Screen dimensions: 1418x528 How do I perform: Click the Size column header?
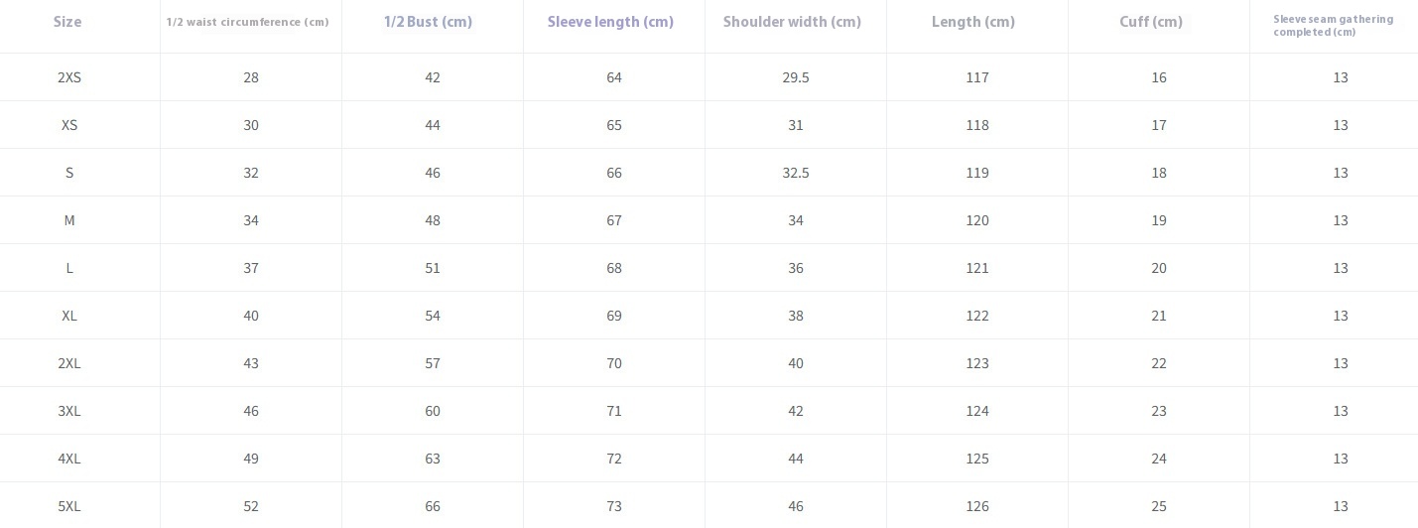(67, 22)
